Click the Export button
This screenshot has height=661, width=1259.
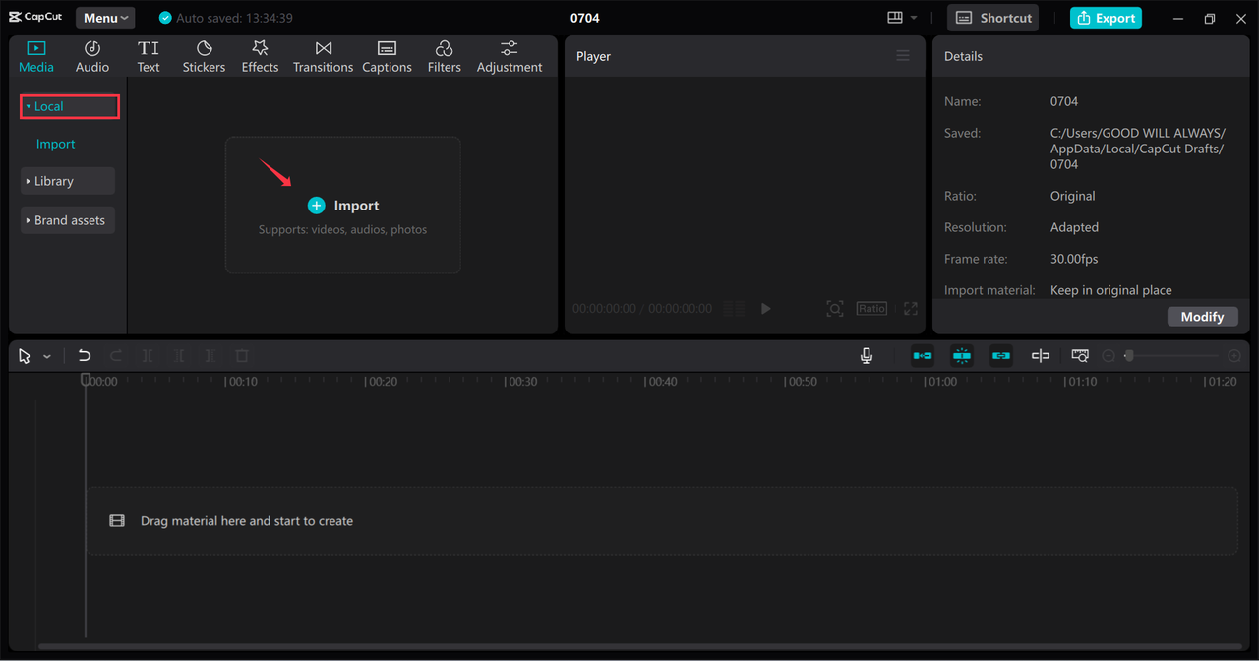pos(1106,18)
